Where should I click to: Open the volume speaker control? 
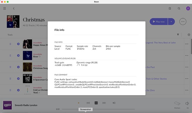pyautogui.click(x=187, y=104)
